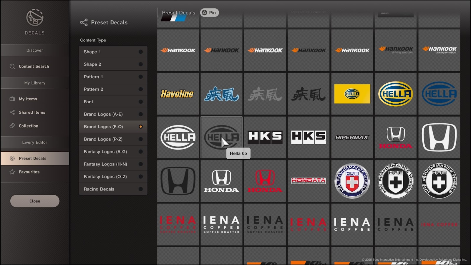Select the Font content type
Image resolution: width=471 pixels, height=265 pixels.
tap(113, 102)
